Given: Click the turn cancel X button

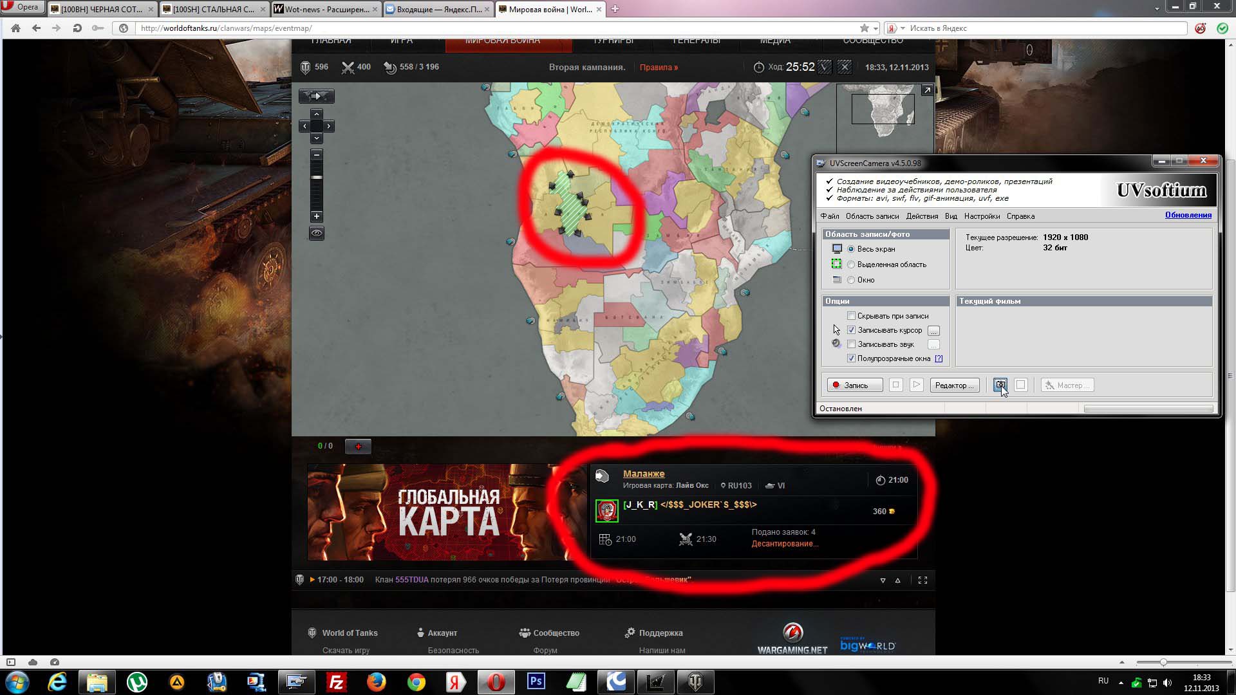Looking at the screenshot, I should tap(845, 67).
